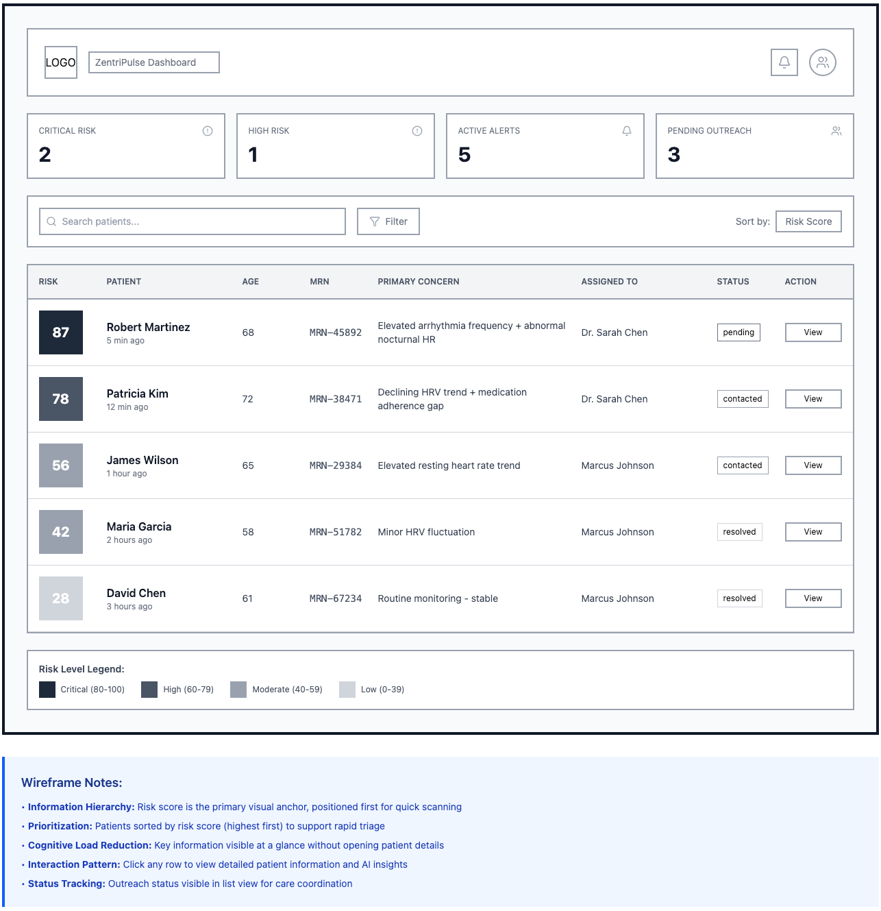Click the risk score 87 swatch
The image size is (881, 911).
61,332
